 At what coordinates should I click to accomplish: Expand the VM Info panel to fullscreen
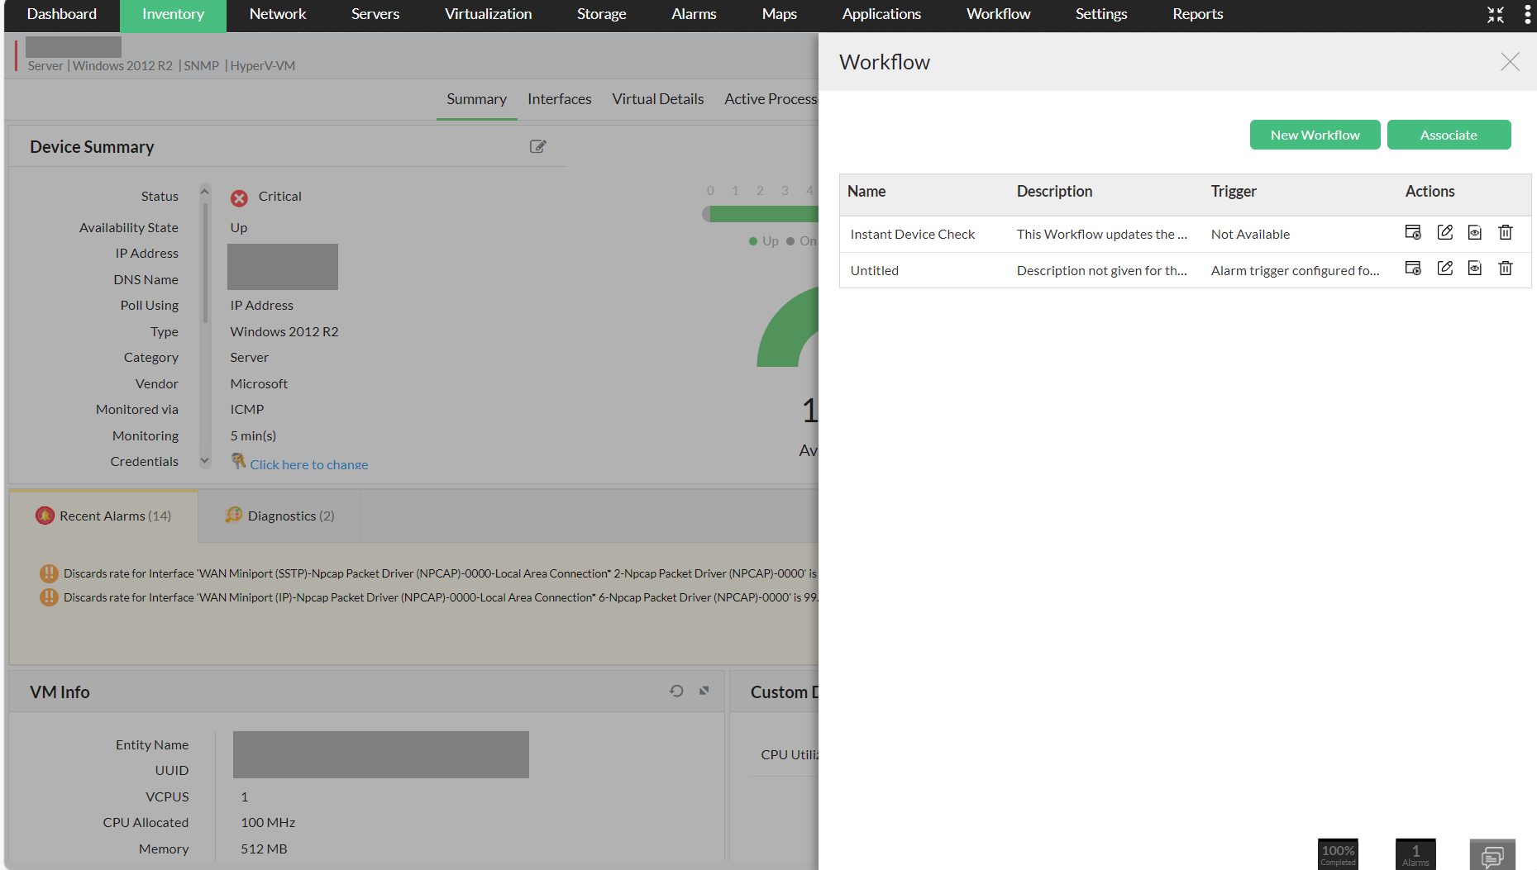[x=704, y=691]
